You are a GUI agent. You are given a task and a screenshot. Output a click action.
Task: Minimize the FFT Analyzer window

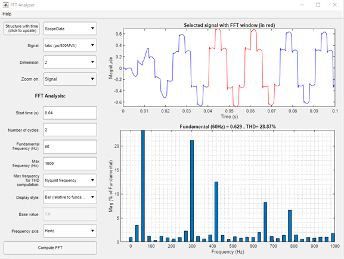(302, 5)
